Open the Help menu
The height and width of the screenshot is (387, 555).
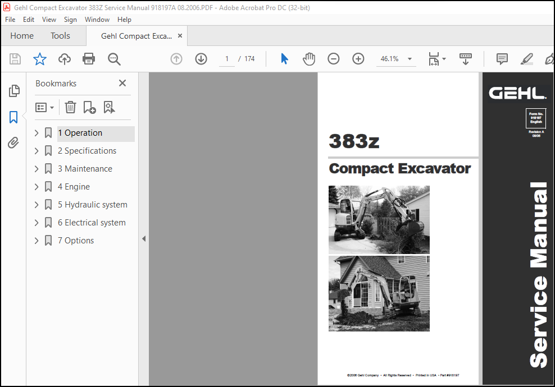124,20
